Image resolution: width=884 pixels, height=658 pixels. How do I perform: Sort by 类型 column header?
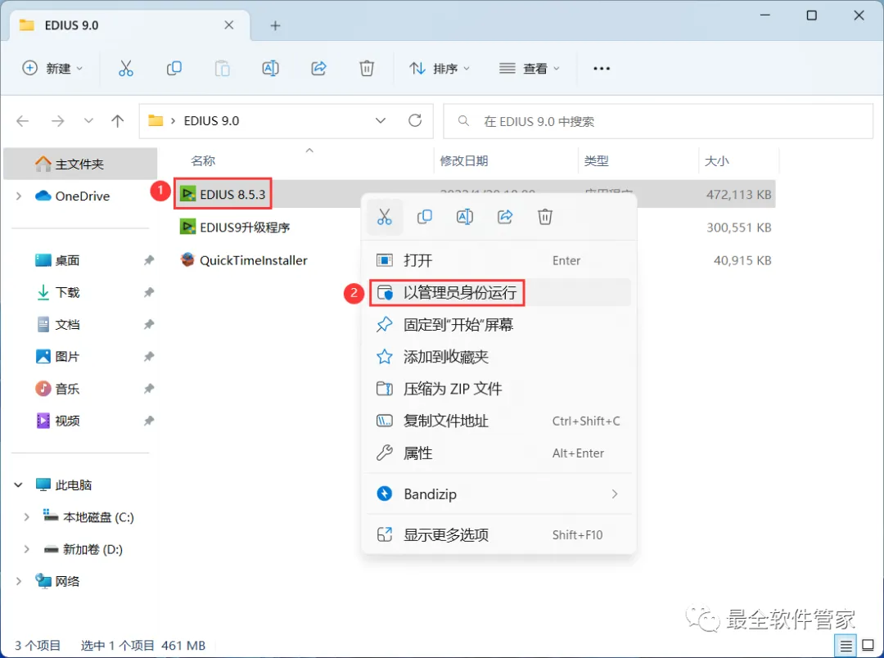596,160
